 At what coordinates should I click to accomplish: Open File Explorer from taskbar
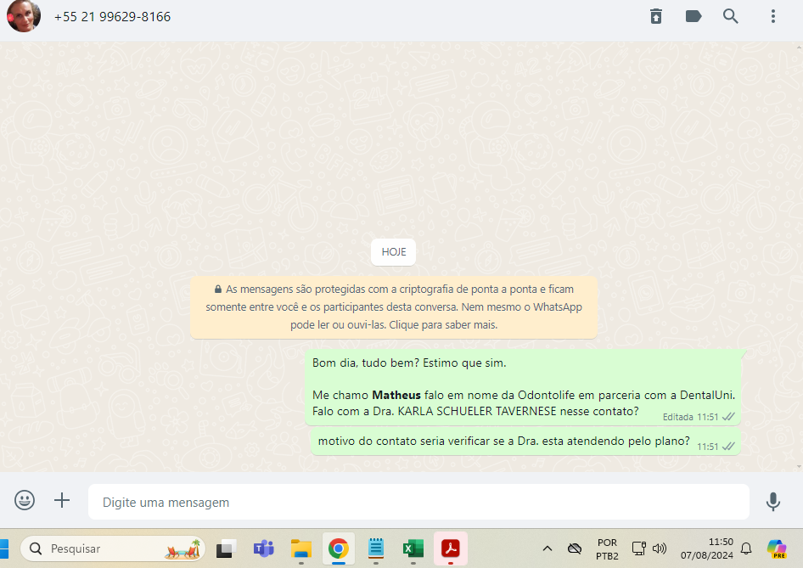pos(301,548)
